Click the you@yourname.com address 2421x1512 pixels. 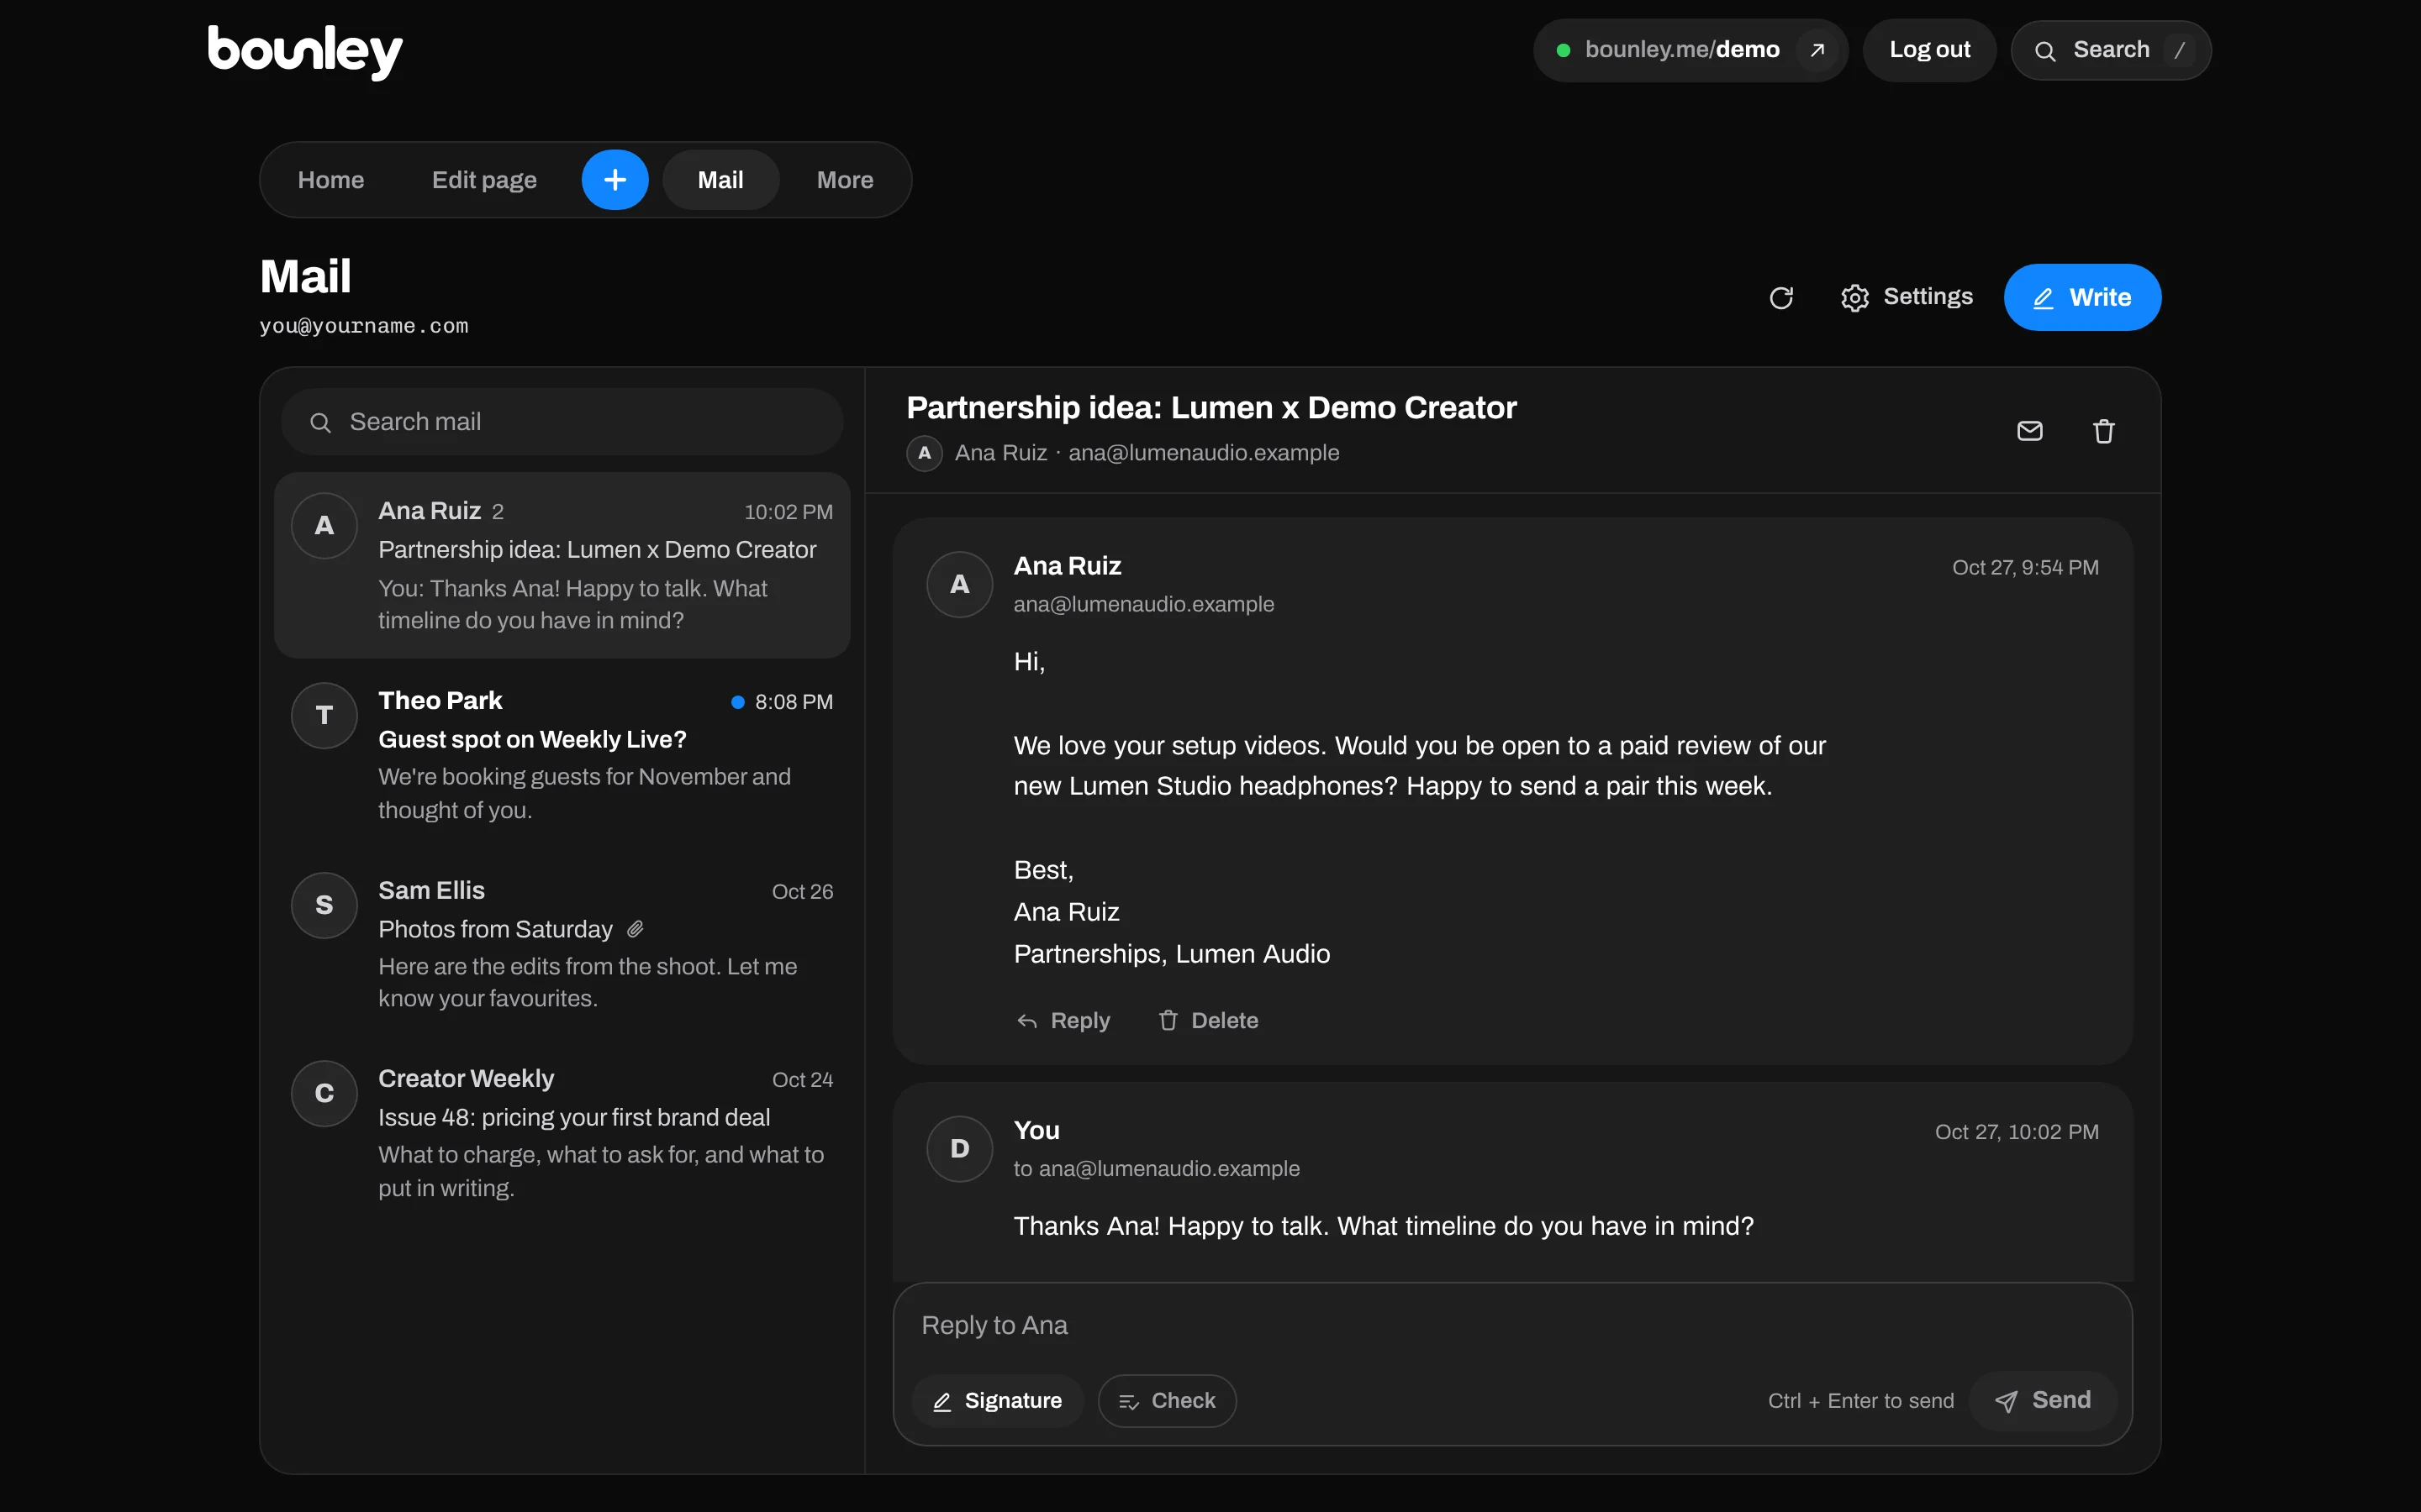coord(364,326)
